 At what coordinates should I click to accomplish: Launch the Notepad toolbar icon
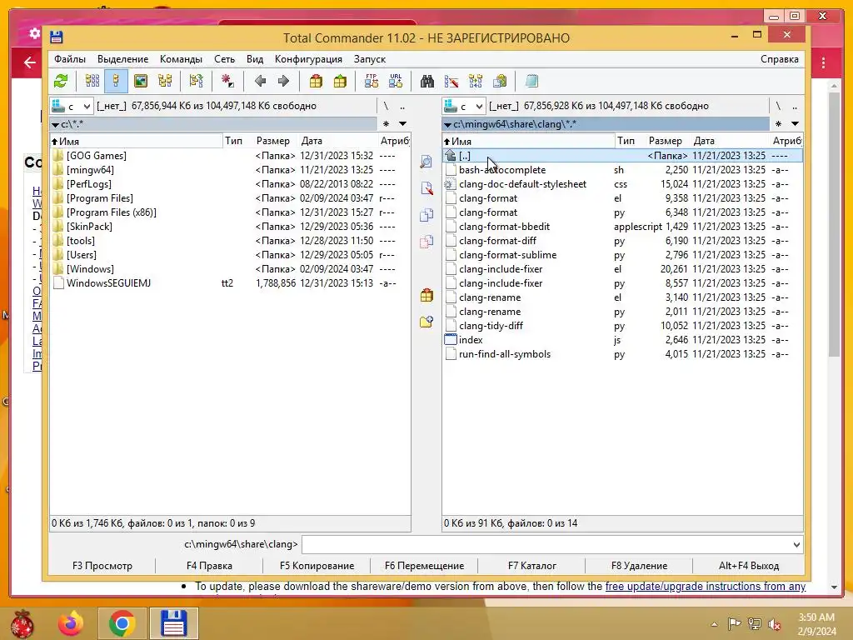click(531, 81)
